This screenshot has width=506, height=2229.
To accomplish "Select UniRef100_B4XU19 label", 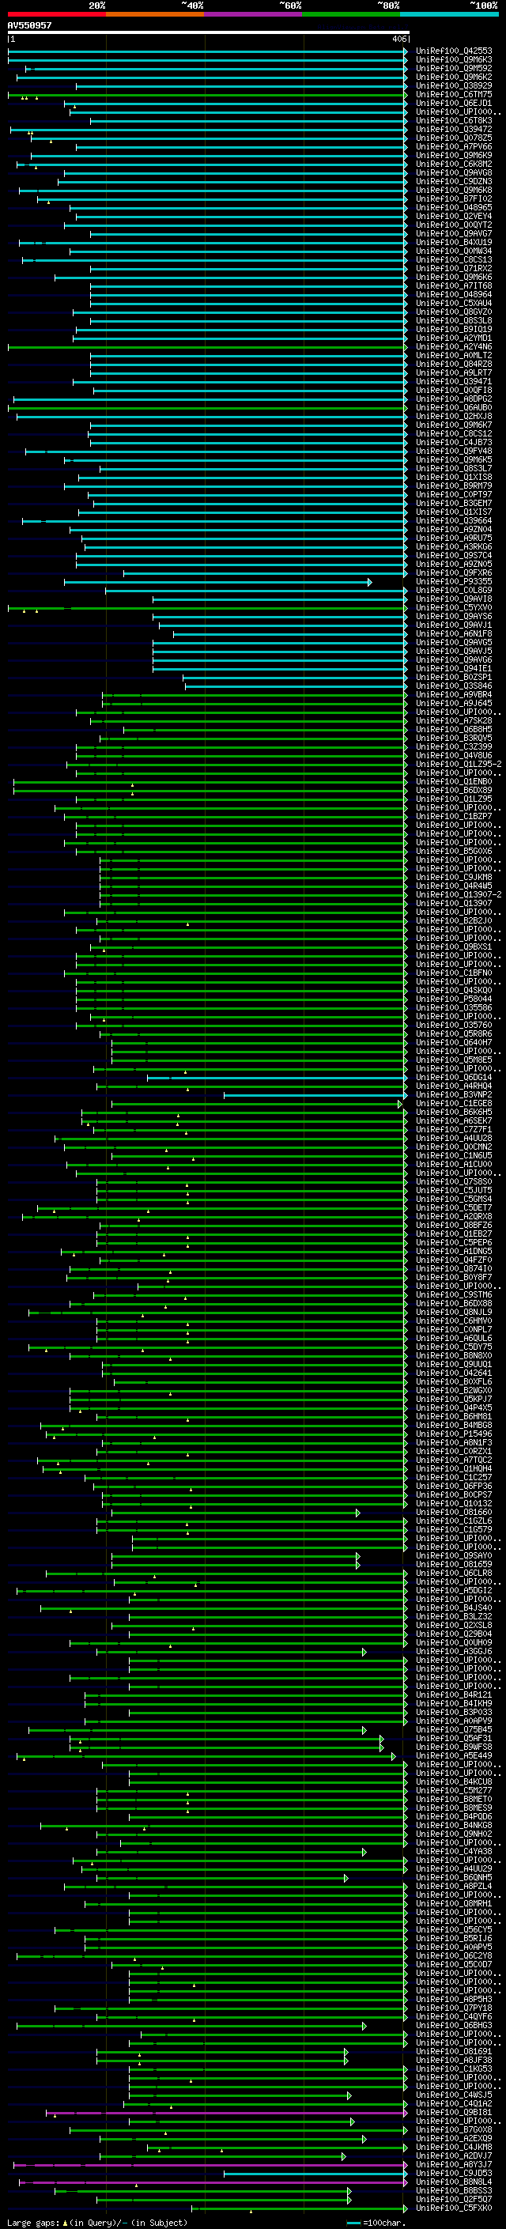I will click(x=454, y=242).
